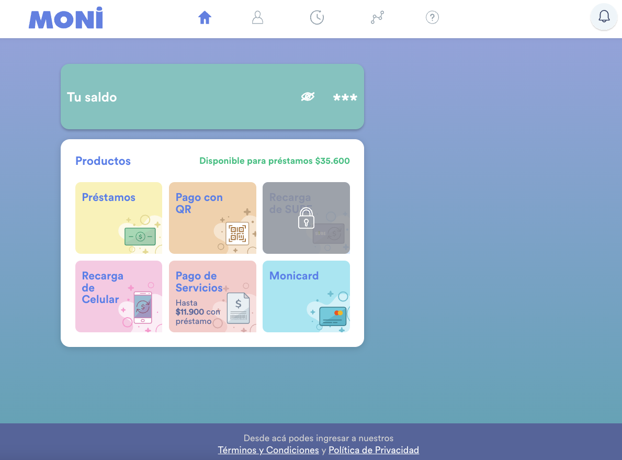Screen dimensions: 622x460
Task: Open the Términos y Condiciones link
Action: click(x=268, y=450)
